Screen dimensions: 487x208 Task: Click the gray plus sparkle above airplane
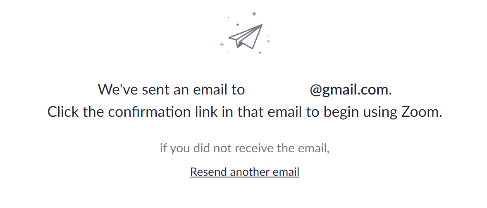254,14
